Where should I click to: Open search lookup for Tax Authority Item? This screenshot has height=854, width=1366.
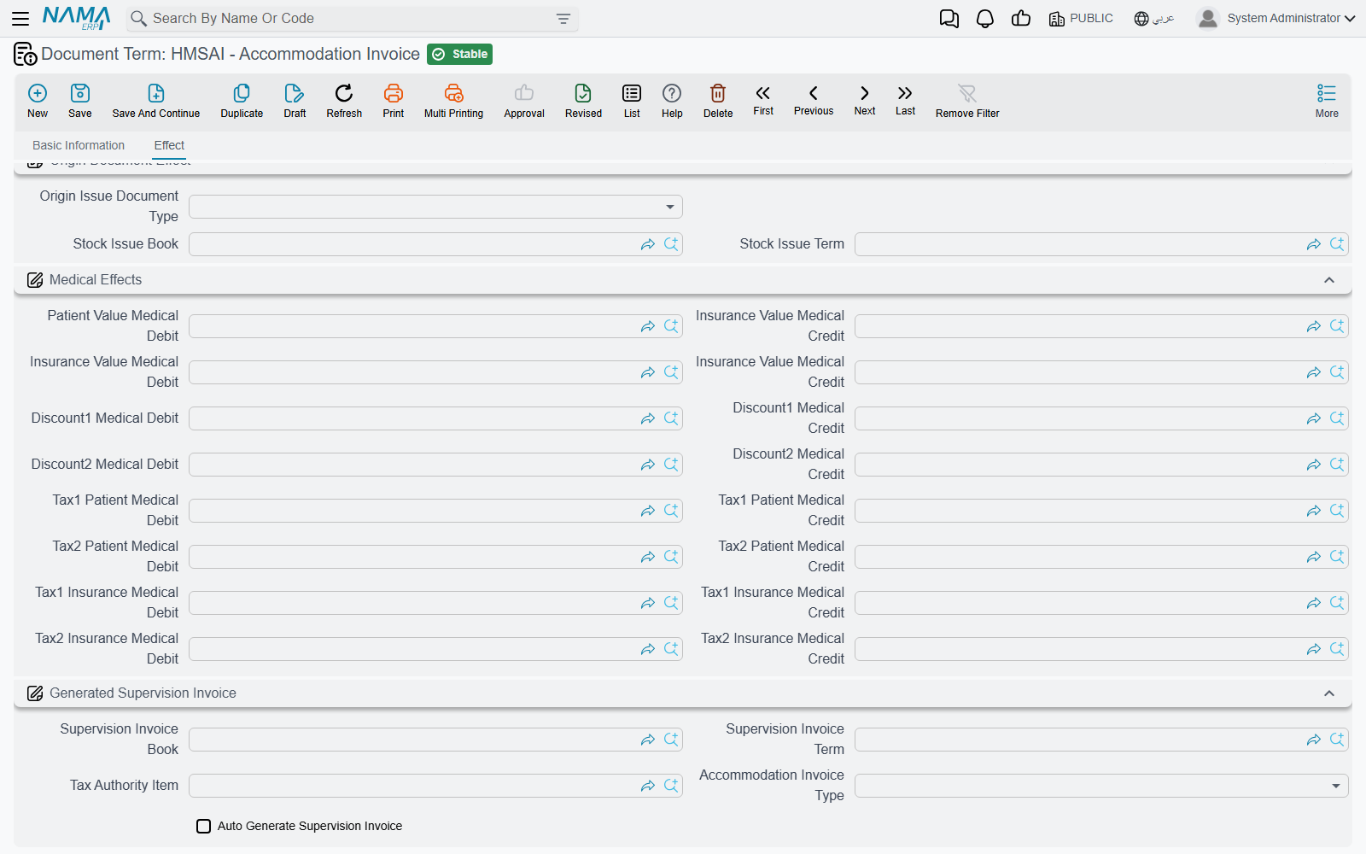click(x=671, y=786)
